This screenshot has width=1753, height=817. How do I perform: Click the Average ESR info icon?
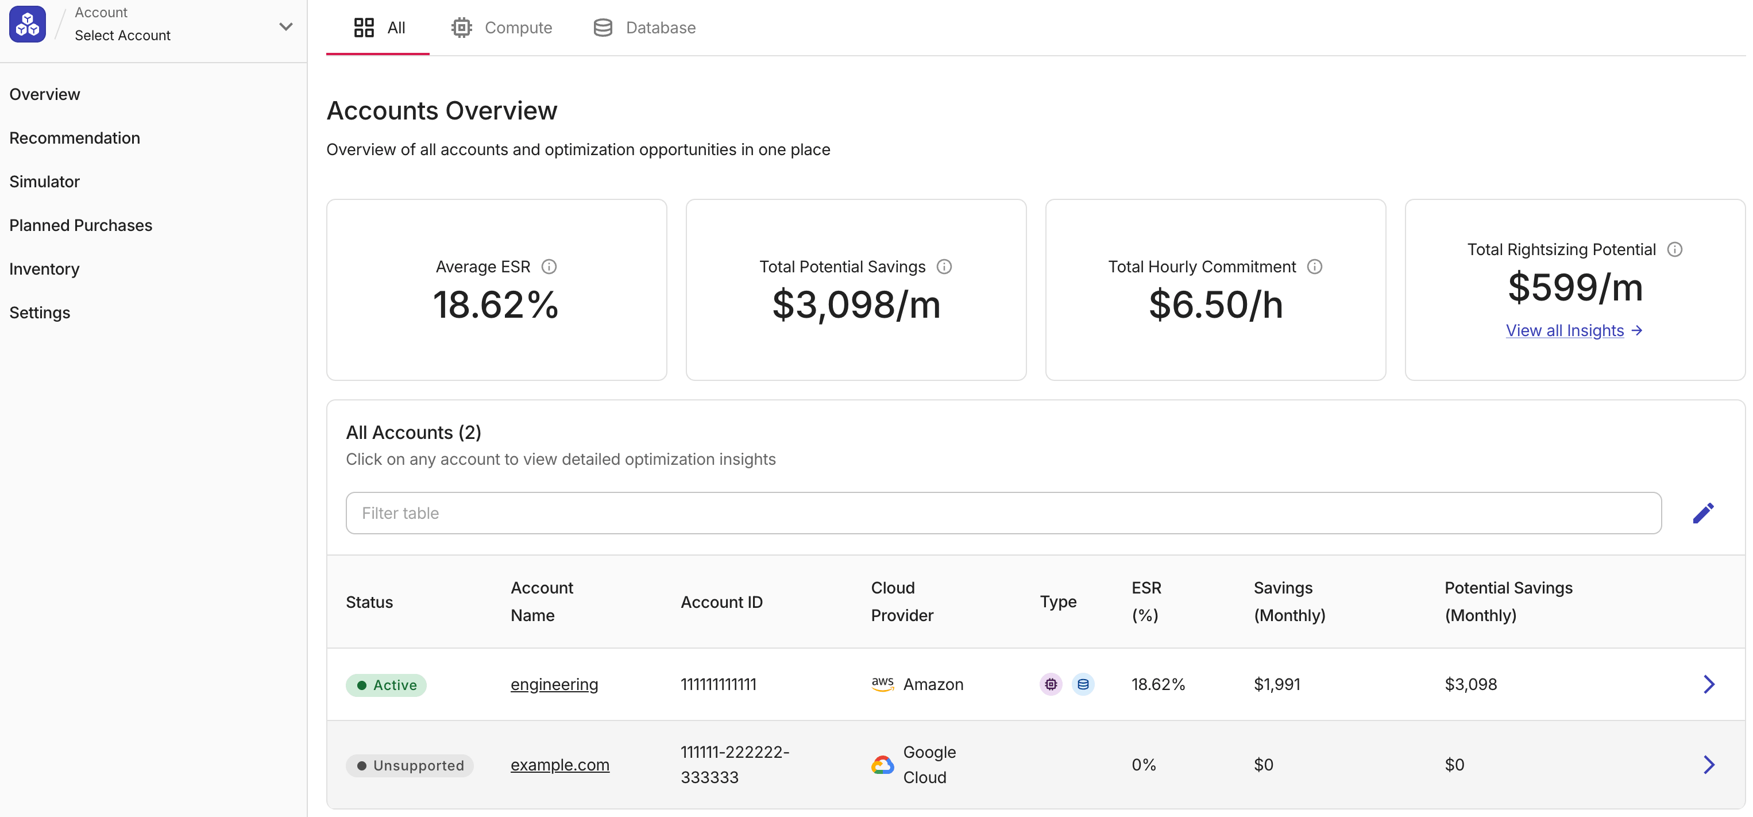(549, 267)
